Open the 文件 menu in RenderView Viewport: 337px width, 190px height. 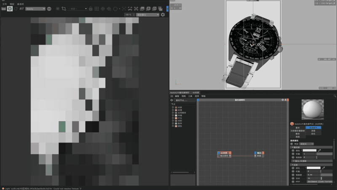(4, 4)
